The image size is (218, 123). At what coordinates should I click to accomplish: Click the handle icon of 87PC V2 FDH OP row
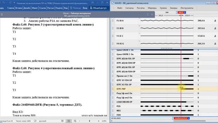point(113,80)
